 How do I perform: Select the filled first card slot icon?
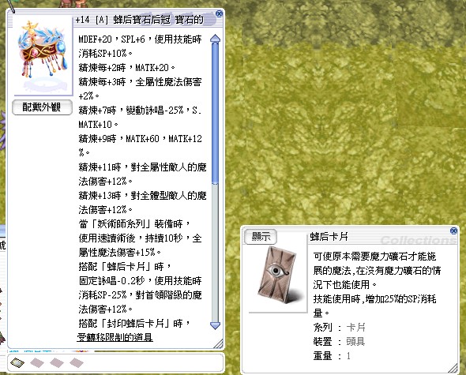pos(17,362)
